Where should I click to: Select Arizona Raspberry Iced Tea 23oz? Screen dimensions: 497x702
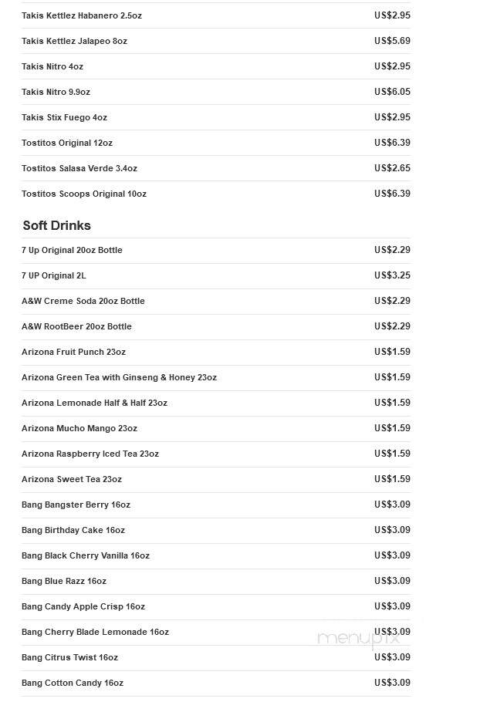coord(216,454)
